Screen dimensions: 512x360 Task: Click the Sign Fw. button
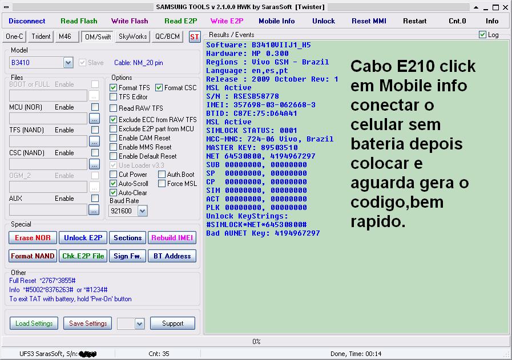127,256
